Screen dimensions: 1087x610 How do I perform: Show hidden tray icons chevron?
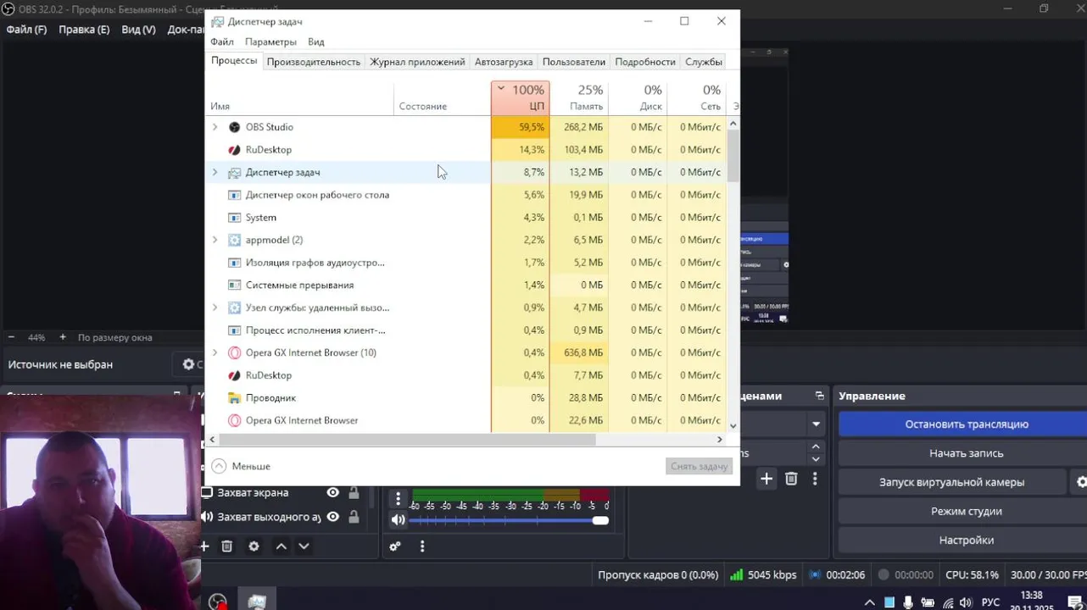pos(869,602)
